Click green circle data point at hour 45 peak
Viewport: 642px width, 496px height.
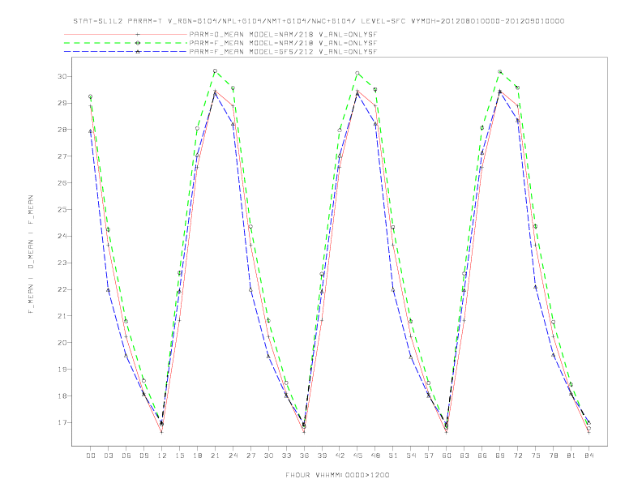point(357,73)
